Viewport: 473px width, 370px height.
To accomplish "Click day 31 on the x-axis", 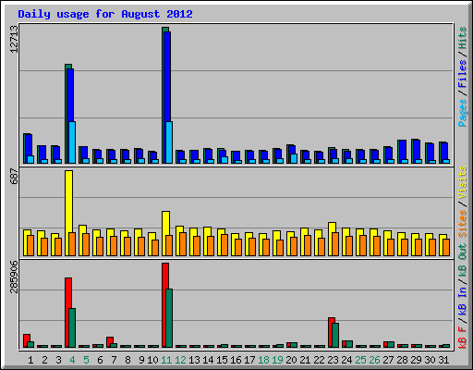I will (443, 360).
